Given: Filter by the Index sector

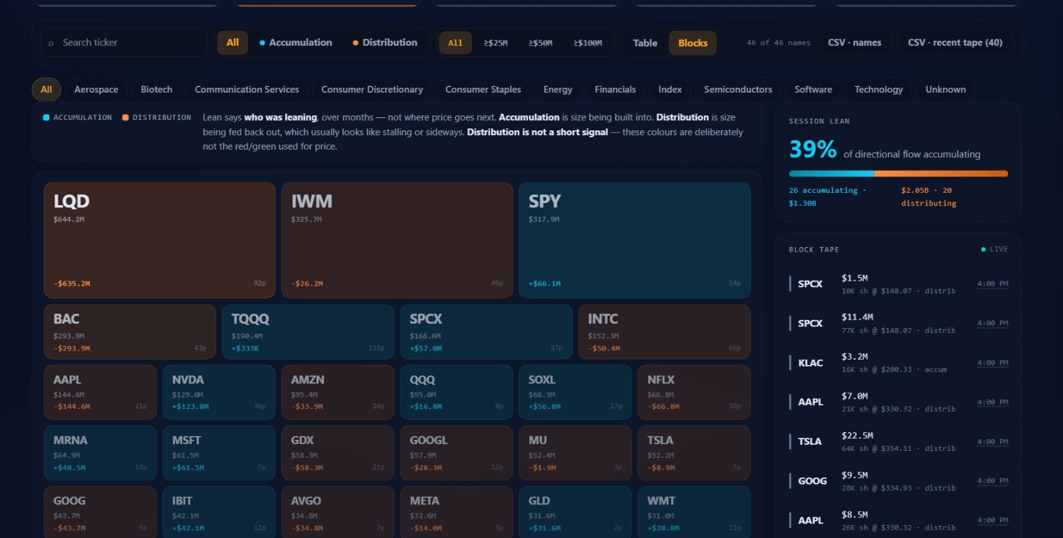Looking at the screenshot, I should 670,89.
